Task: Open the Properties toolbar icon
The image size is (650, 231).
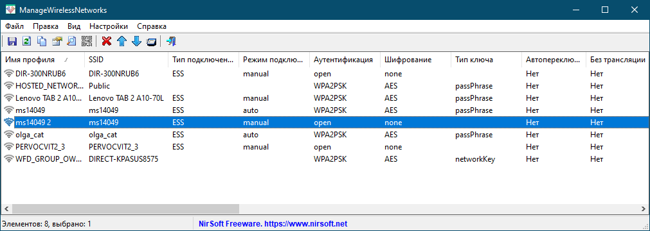Action: 57,41
